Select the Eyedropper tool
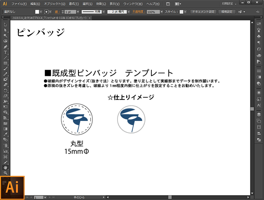This screenshot has height=200, width=264. [x=5, y=134]
